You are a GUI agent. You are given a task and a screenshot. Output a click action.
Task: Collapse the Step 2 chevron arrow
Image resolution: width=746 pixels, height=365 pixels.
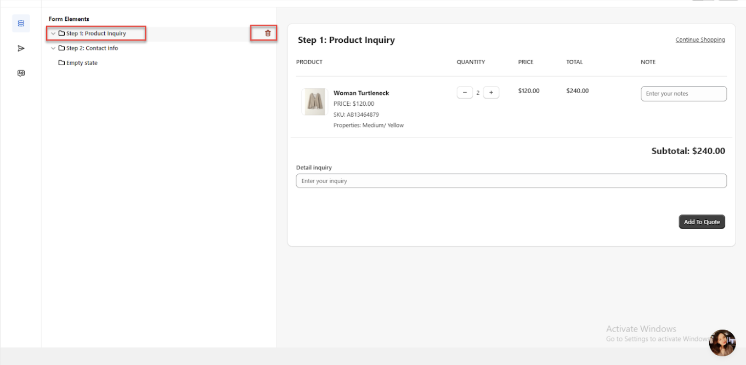pos(53,48)
